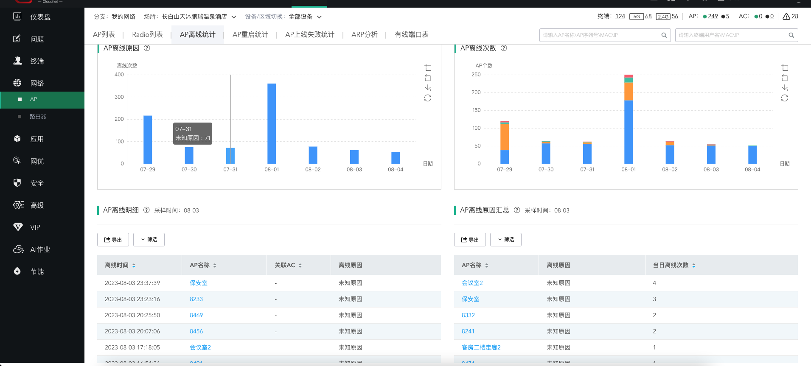This screenshot has width=811, height=366.
Task: Click the refresh icon on AP离线次数 chart
Action: point(785,98)
